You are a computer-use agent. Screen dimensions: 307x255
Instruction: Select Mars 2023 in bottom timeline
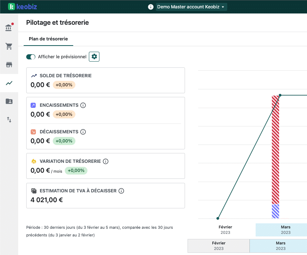(x=280, y=246)
